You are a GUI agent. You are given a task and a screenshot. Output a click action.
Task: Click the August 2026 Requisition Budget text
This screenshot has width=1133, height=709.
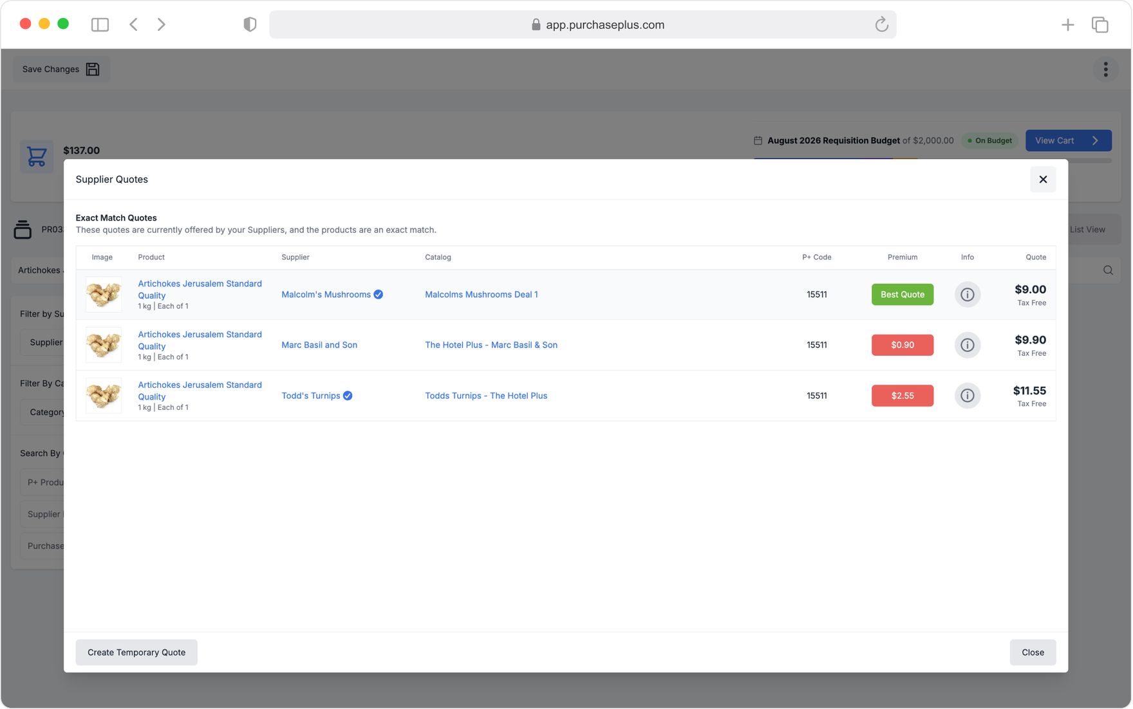click(x=833, y=140)
